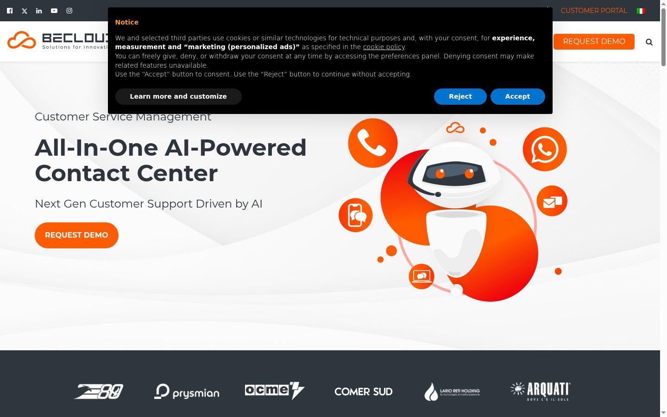Reject cookies in the notice
Screen dimensions: 667x417
(460, 96)
